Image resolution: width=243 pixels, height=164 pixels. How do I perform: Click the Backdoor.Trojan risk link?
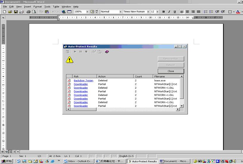coord(83,80)
